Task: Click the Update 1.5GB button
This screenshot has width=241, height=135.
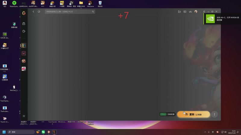Action: pyautogui.click(x=193, y=114)
